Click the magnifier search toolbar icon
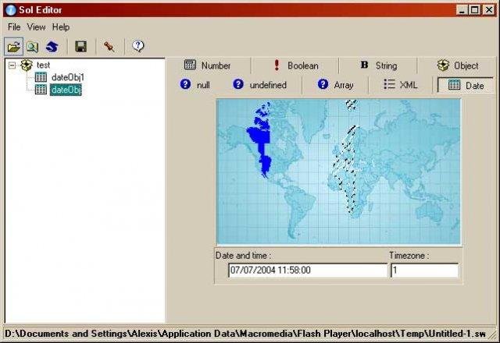The image size is (500, 343). (33, 47)
